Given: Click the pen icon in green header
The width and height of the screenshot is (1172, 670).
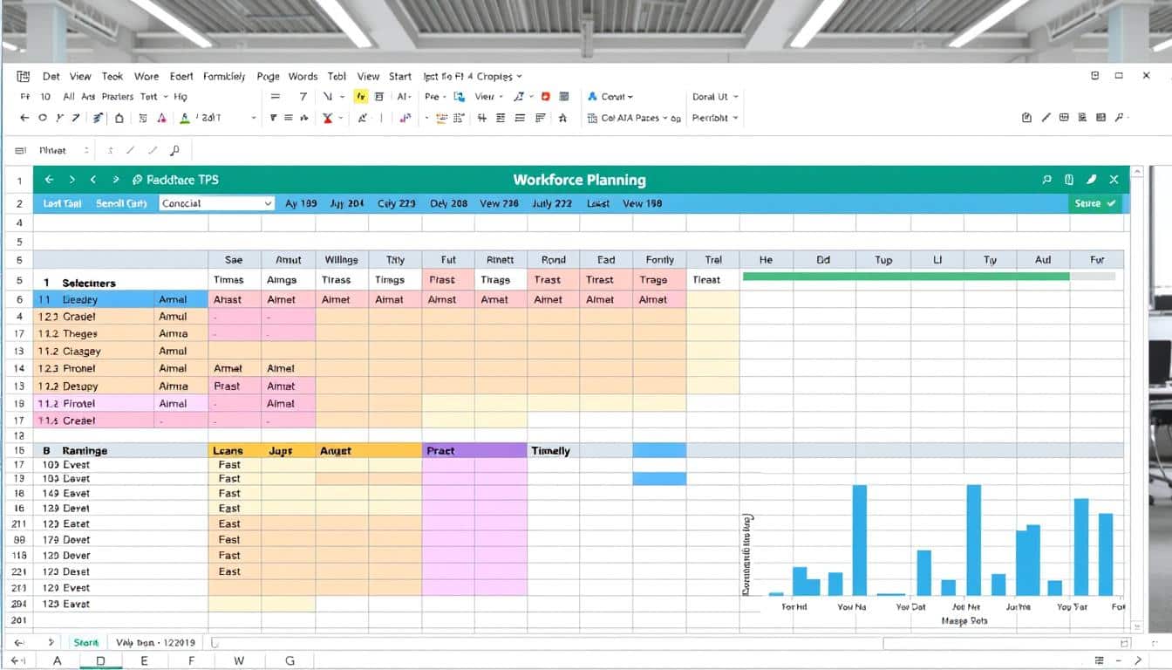Looking at the screenshot, I should click(1091, 180).
